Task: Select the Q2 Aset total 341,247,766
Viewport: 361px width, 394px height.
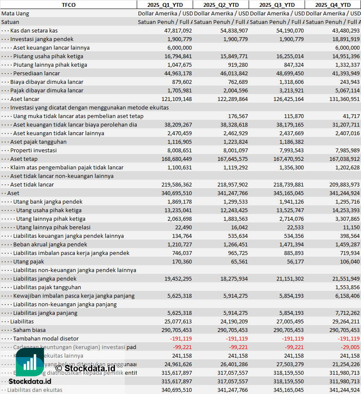Action: pos(232,193)
